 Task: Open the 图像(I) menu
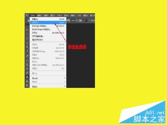pos(46,15)
